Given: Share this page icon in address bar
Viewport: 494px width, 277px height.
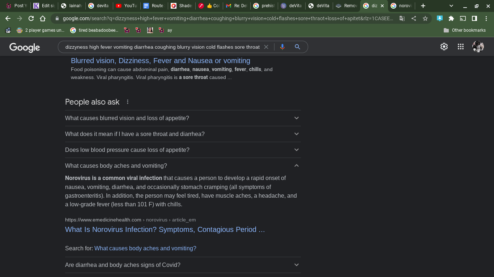Looking at the screenshot, I should [414, 18].
